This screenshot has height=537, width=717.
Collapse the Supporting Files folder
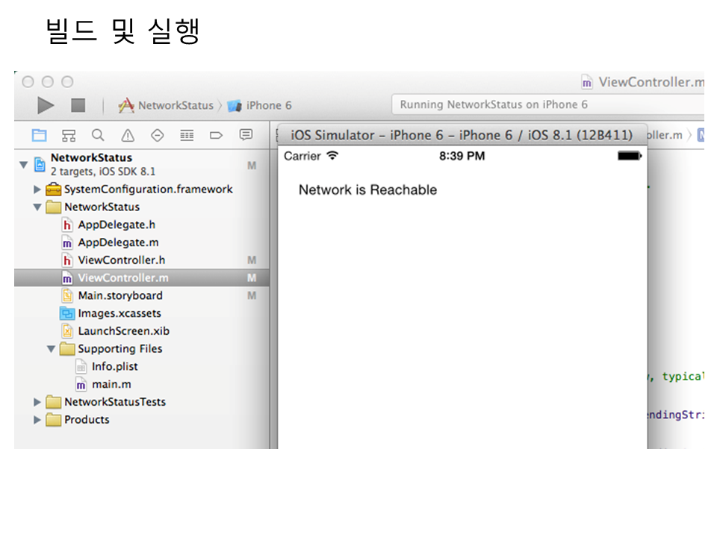coord(52,349)
